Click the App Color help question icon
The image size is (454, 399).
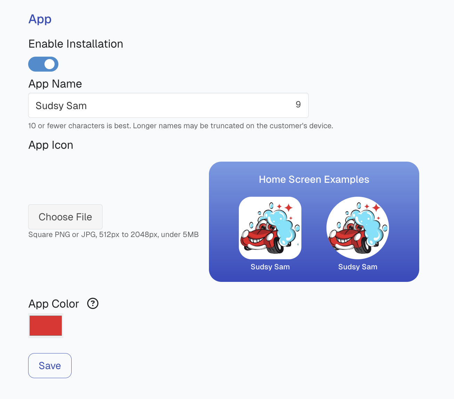93,303
